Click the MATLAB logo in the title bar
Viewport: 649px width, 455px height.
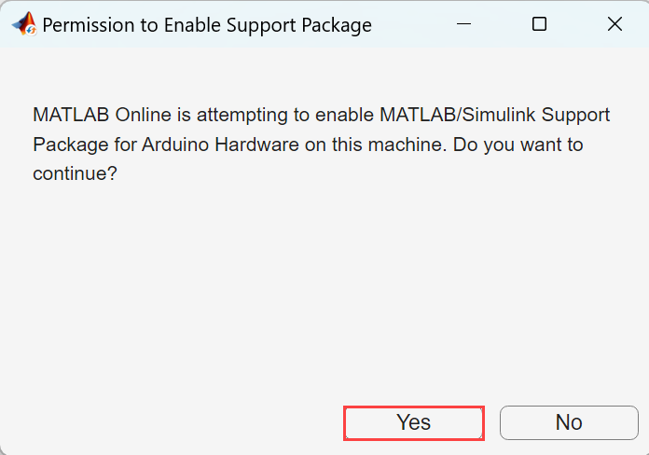(x=23, y=25)
